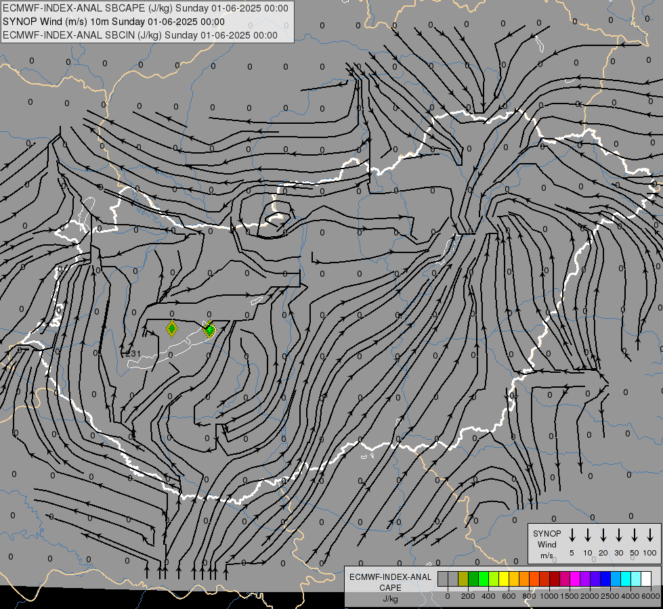Click the 400 tick label on the CAPE scale
This screenshot has height=609, width=663.
point(488,596)
